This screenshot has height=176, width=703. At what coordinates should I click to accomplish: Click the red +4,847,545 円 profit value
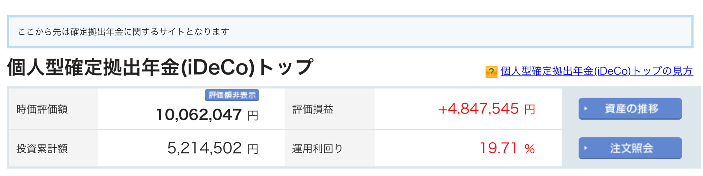click(487, 109)
